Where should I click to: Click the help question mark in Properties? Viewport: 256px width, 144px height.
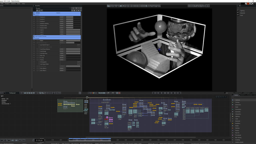point(80,10)
